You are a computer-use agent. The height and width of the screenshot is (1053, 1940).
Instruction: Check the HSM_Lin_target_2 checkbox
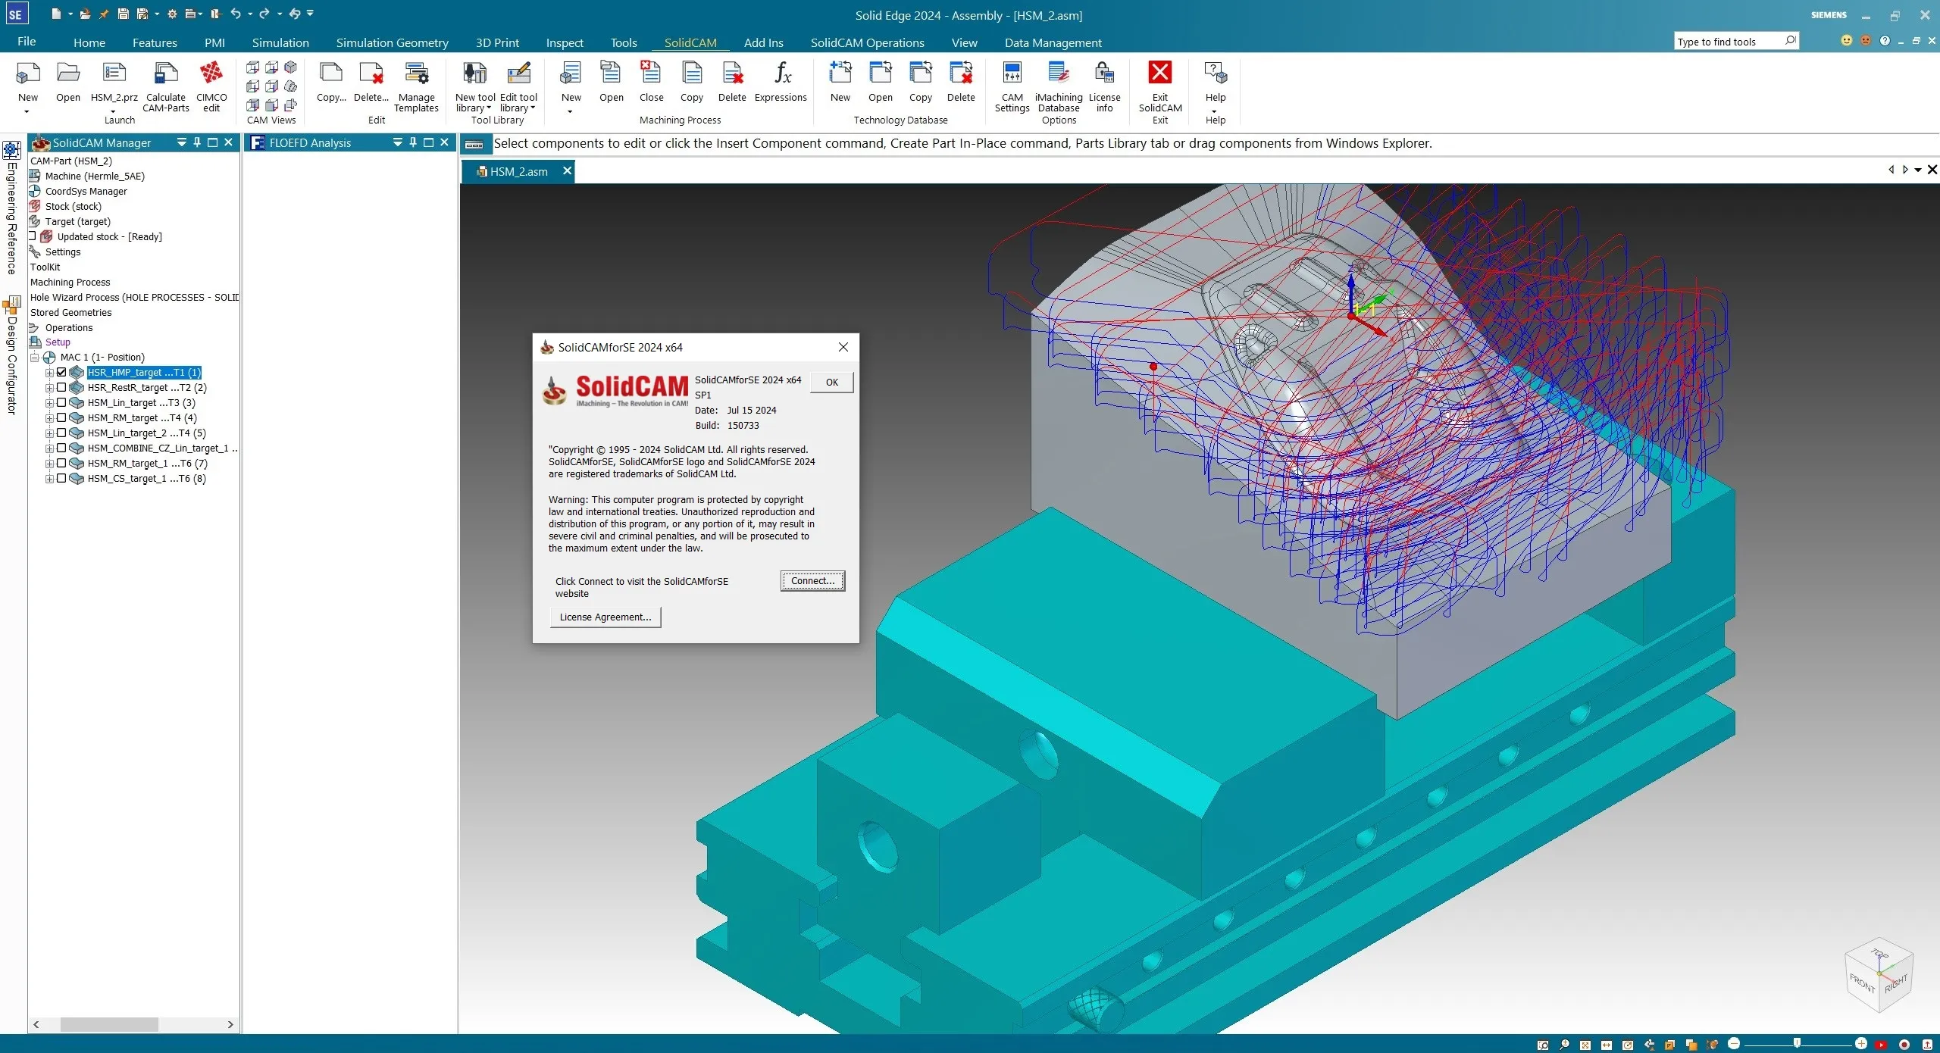[62, 433]
